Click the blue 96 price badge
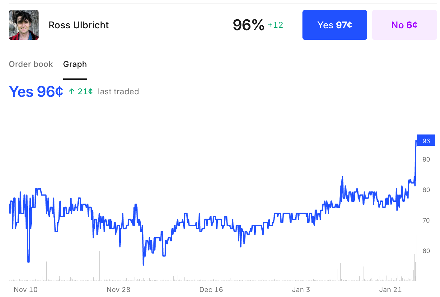 point(426,140)
